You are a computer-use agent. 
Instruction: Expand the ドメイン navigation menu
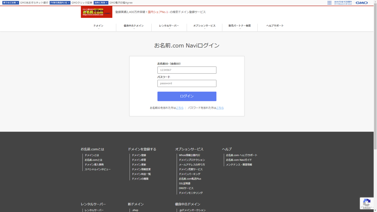pos(98,26)
